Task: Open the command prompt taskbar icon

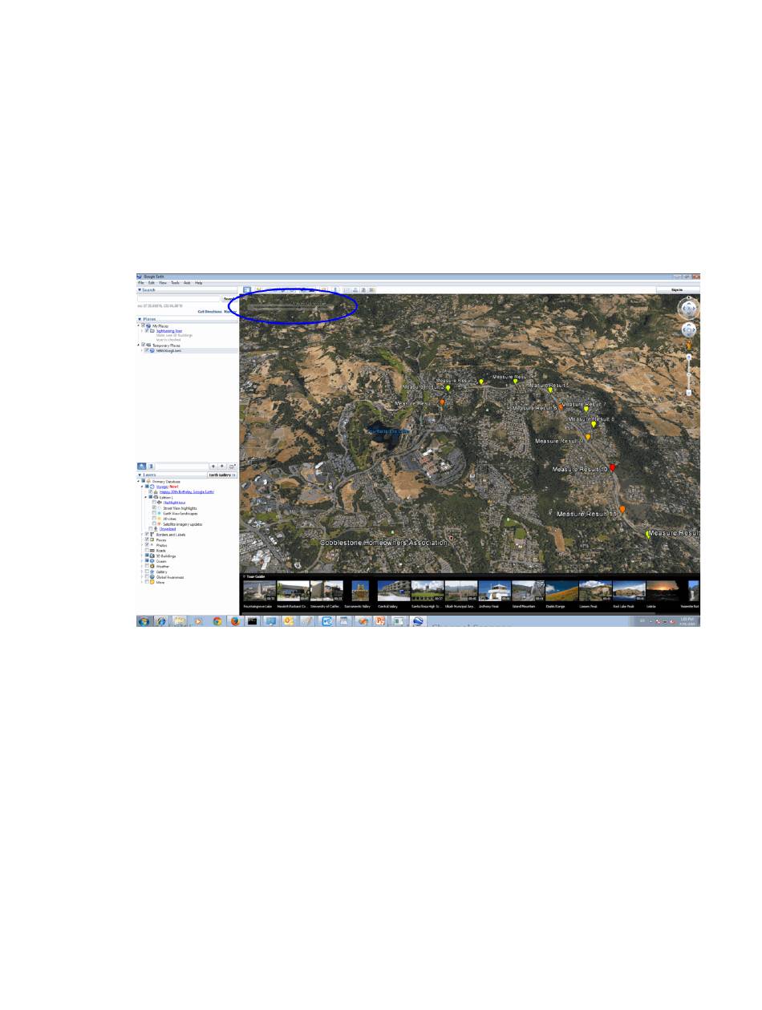Action: coord(252,620)
